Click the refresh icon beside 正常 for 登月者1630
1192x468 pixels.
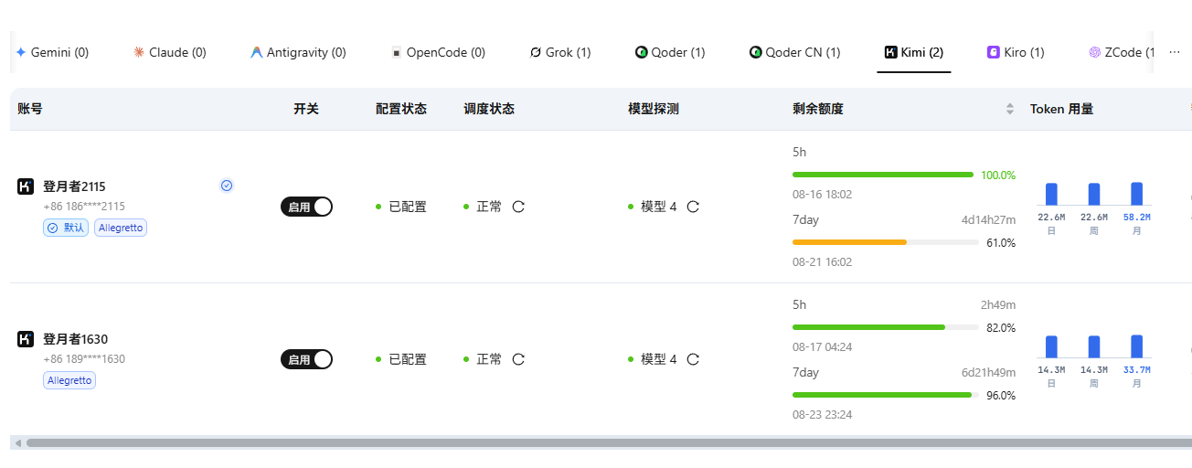click(x=518, y=359)
